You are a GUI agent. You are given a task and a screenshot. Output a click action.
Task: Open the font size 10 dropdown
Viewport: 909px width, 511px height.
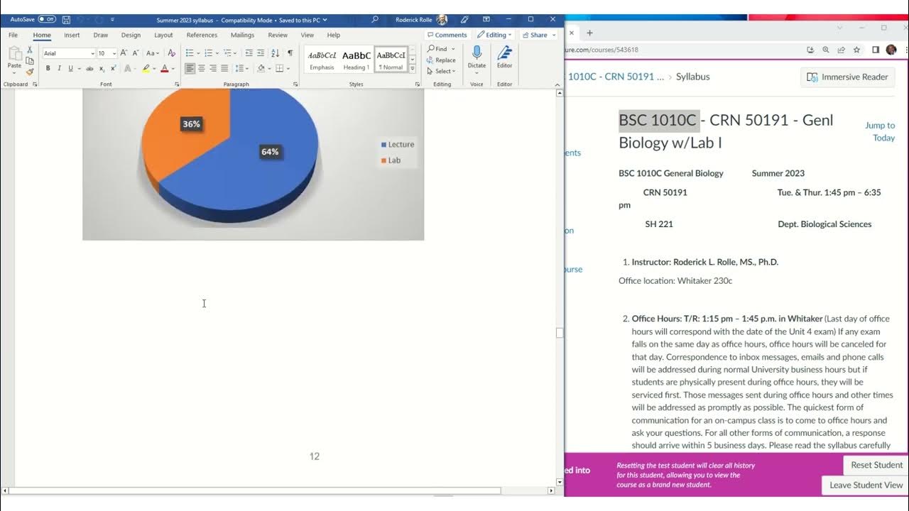tap(114, 53)
